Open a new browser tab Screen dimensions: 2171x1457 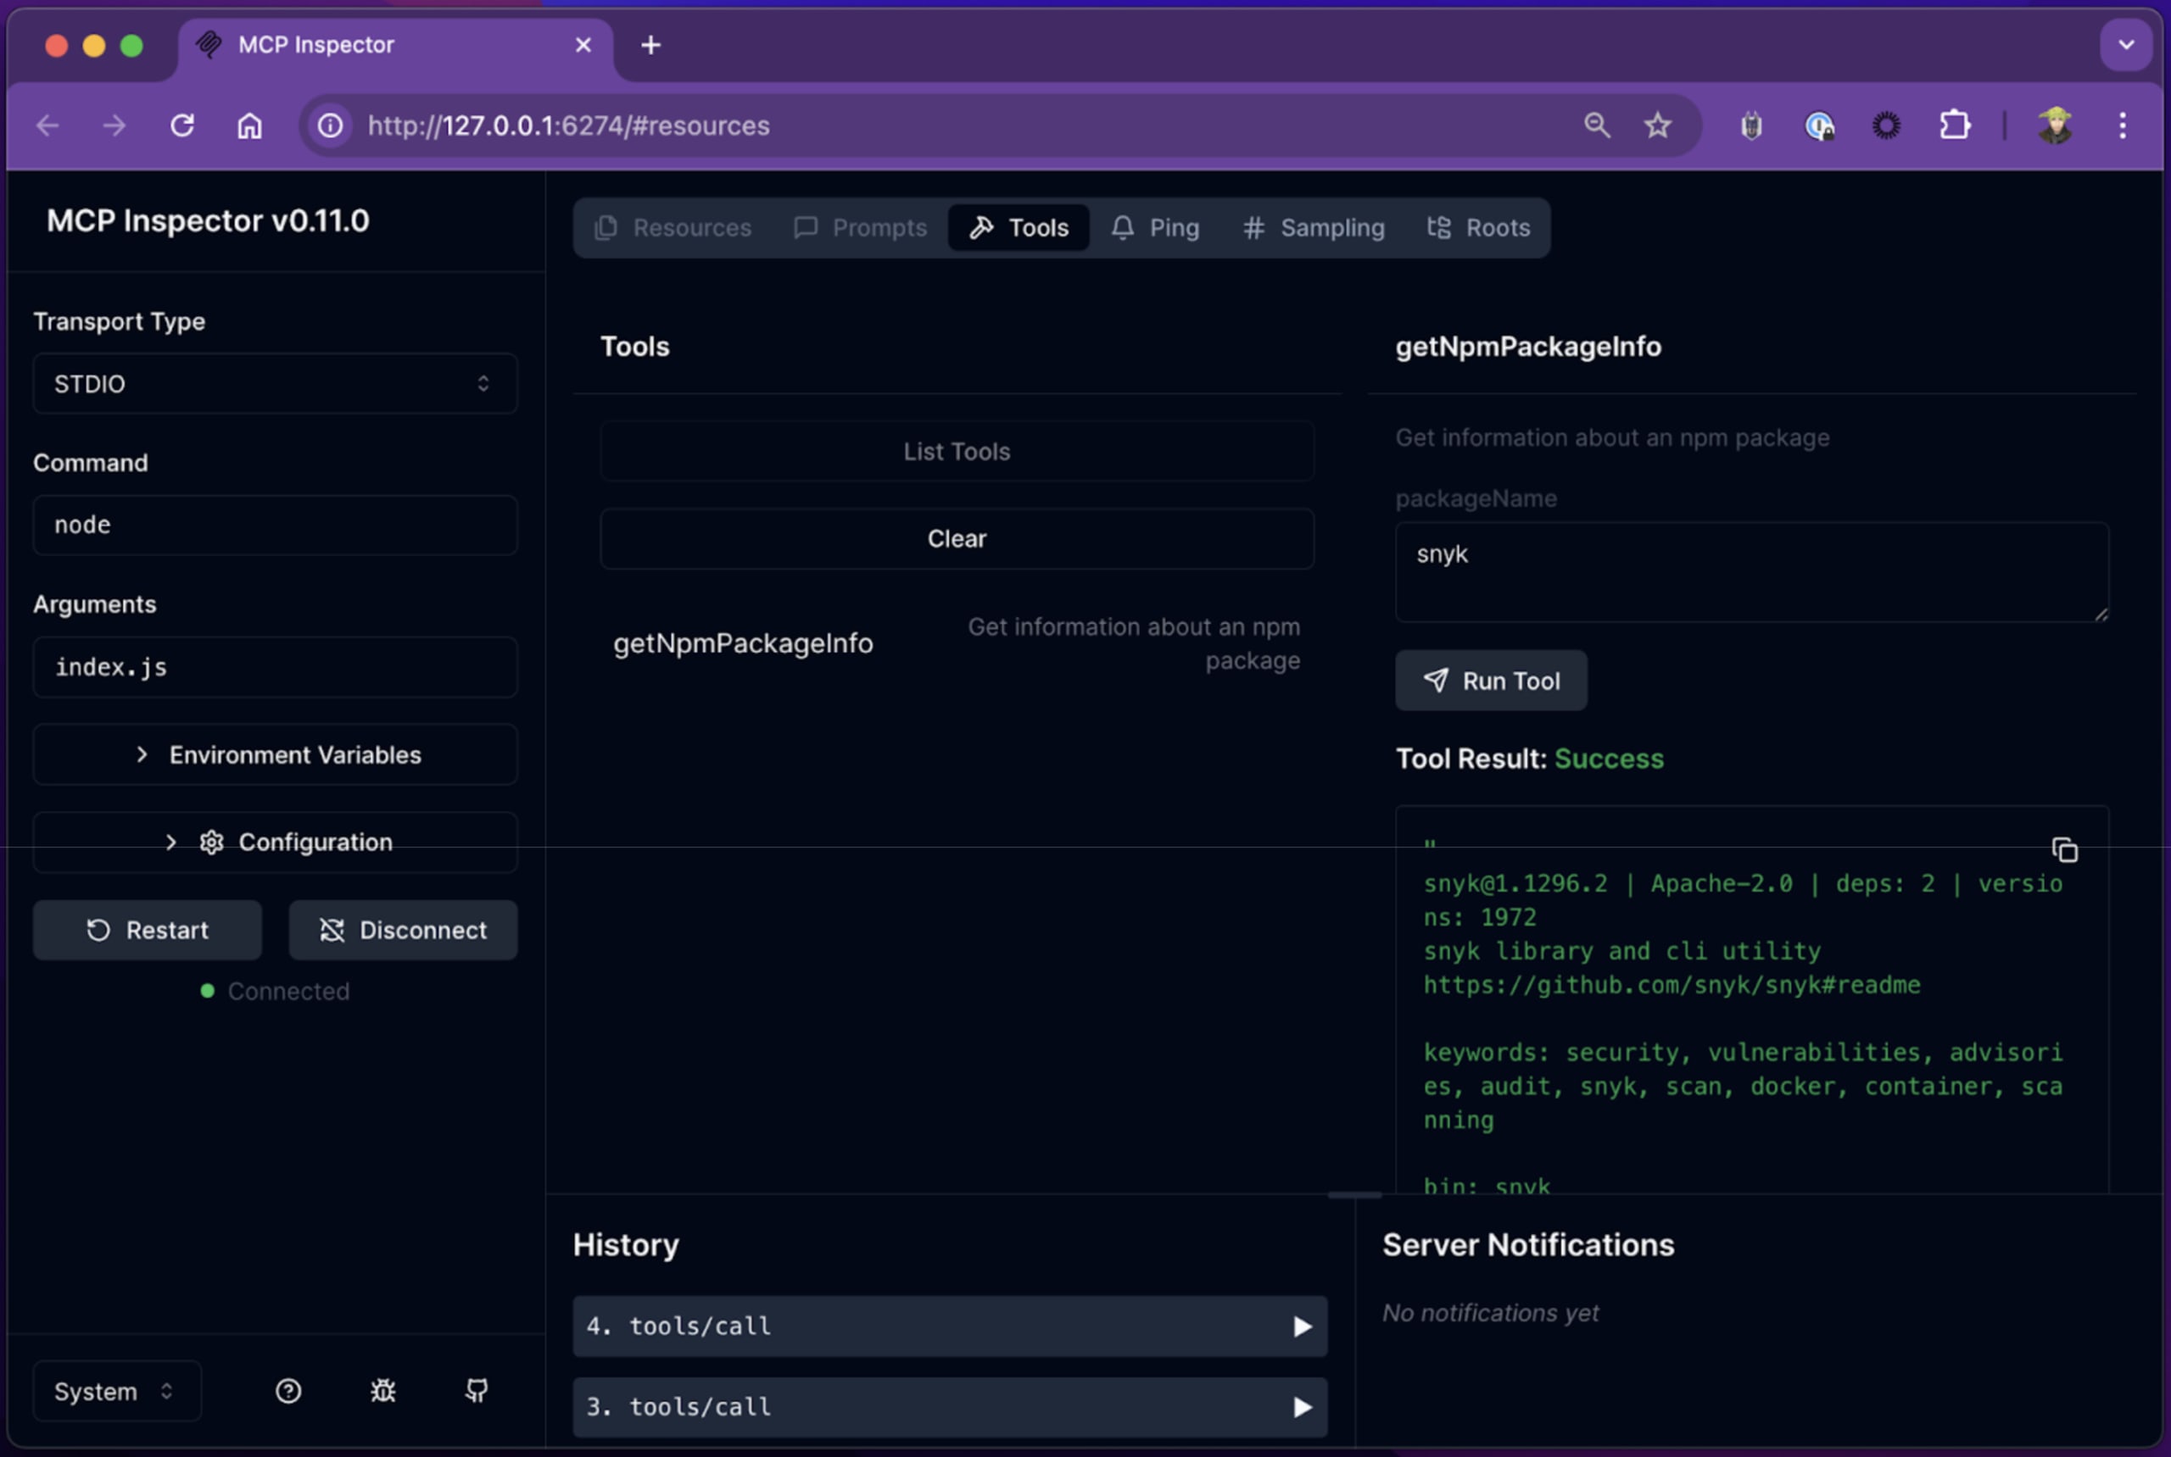tap(650, 45)
